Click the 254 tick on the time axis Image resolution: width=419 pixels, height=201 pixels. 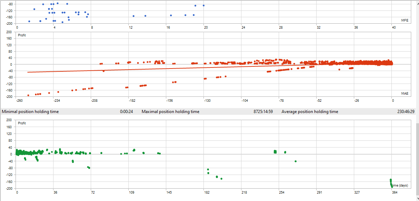tap(282, 193)
